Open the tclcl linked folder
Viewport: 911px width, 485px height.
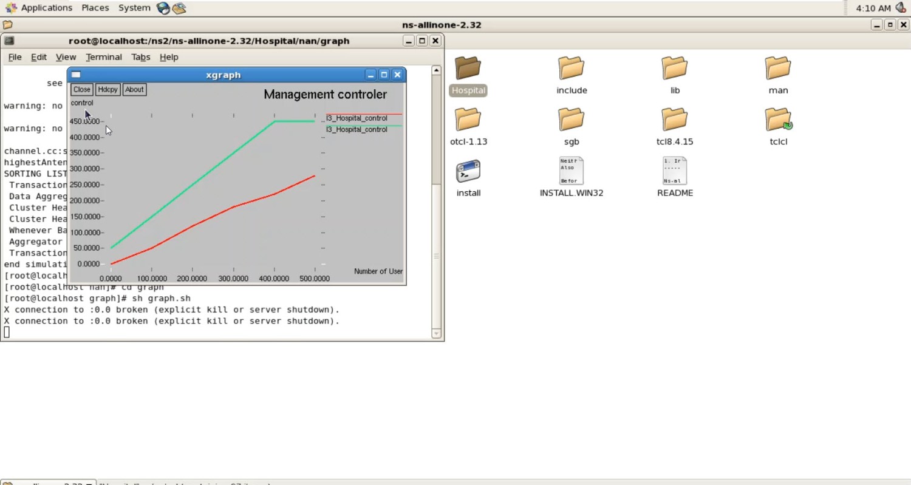777,120
